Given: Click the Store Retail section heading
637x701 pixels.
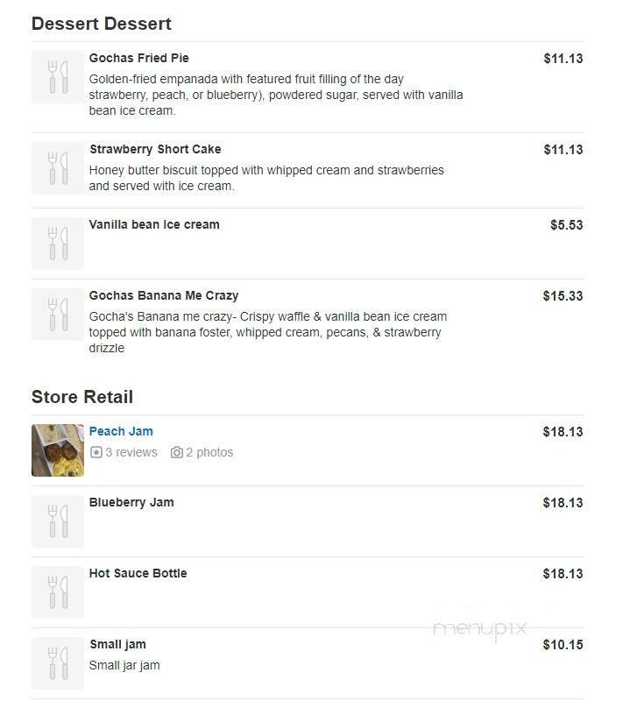Looking at the screenshot, I should point(82,397).
